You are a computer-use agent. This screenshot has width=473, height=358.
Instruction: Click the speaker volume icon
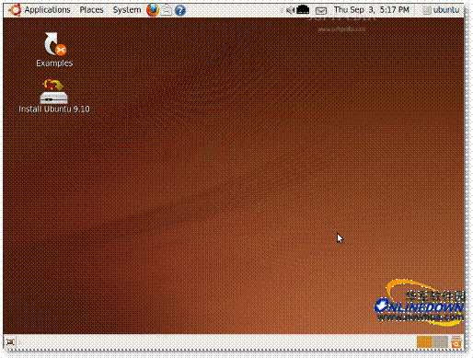[x=289, y=10]
